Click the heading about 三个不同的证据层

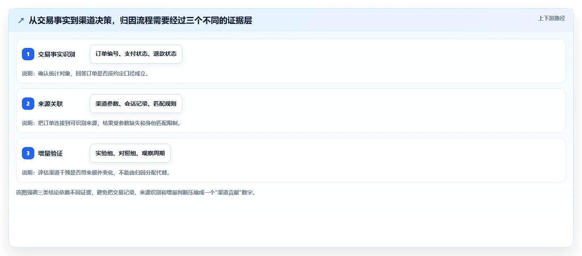[140, 21]
